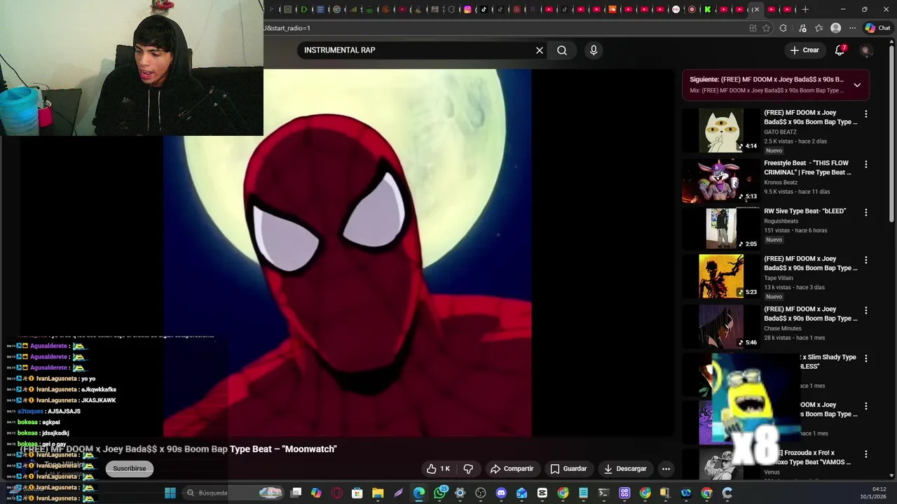Open the "RW 5ive Type Beat- bLEED" title

pos(804,211)
